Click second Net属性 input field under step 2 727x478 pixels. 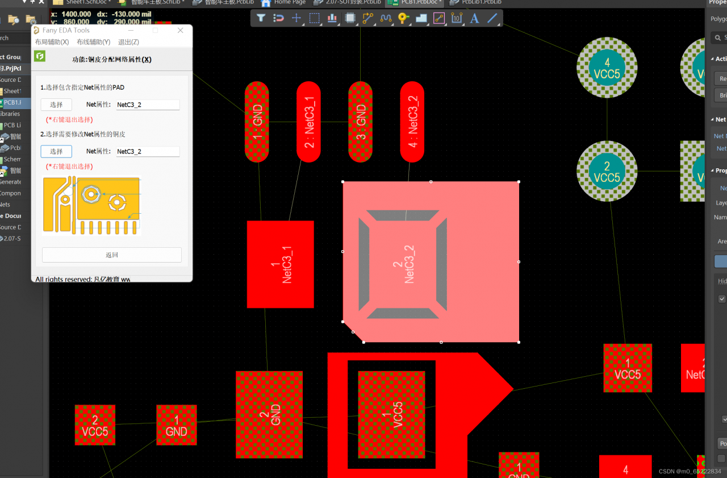pos(148,151)
